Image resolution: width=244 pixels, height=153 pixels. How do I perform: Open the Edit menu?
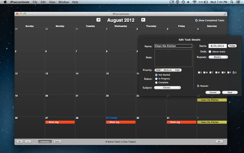click(43, 2)
